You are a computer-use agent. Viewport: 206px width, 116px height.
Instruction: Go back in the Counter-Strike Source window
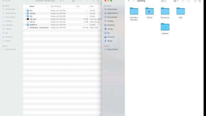(x=27, y=1)
